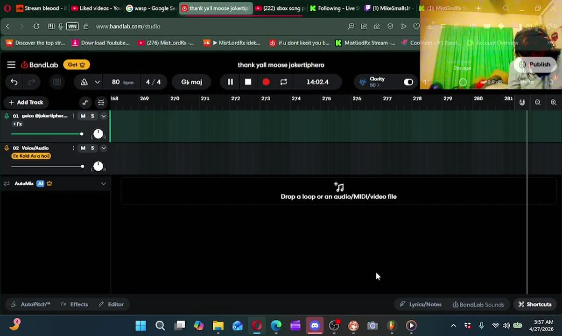Select track 02 microphone icon
562x336 pixels.
7,148
